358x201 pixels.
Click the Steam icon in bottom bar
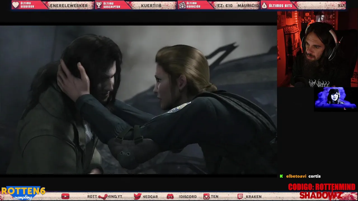[x=103, y=197]
